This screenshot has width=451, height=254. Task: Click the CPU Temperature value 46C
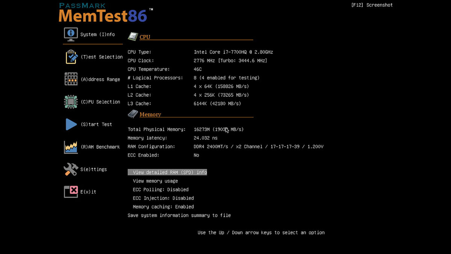point(198,69)
